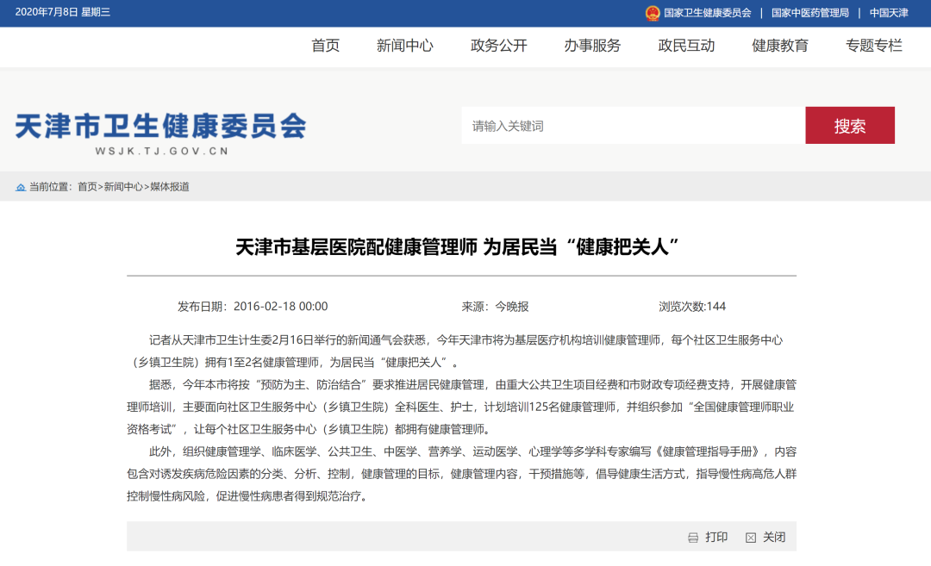
Task: Focus the 请输入关键词 search input field
Action: tap(634, 125)
